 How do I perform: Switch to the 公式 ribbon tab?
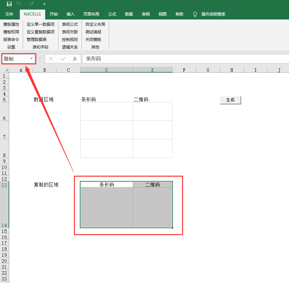[112, 14]
